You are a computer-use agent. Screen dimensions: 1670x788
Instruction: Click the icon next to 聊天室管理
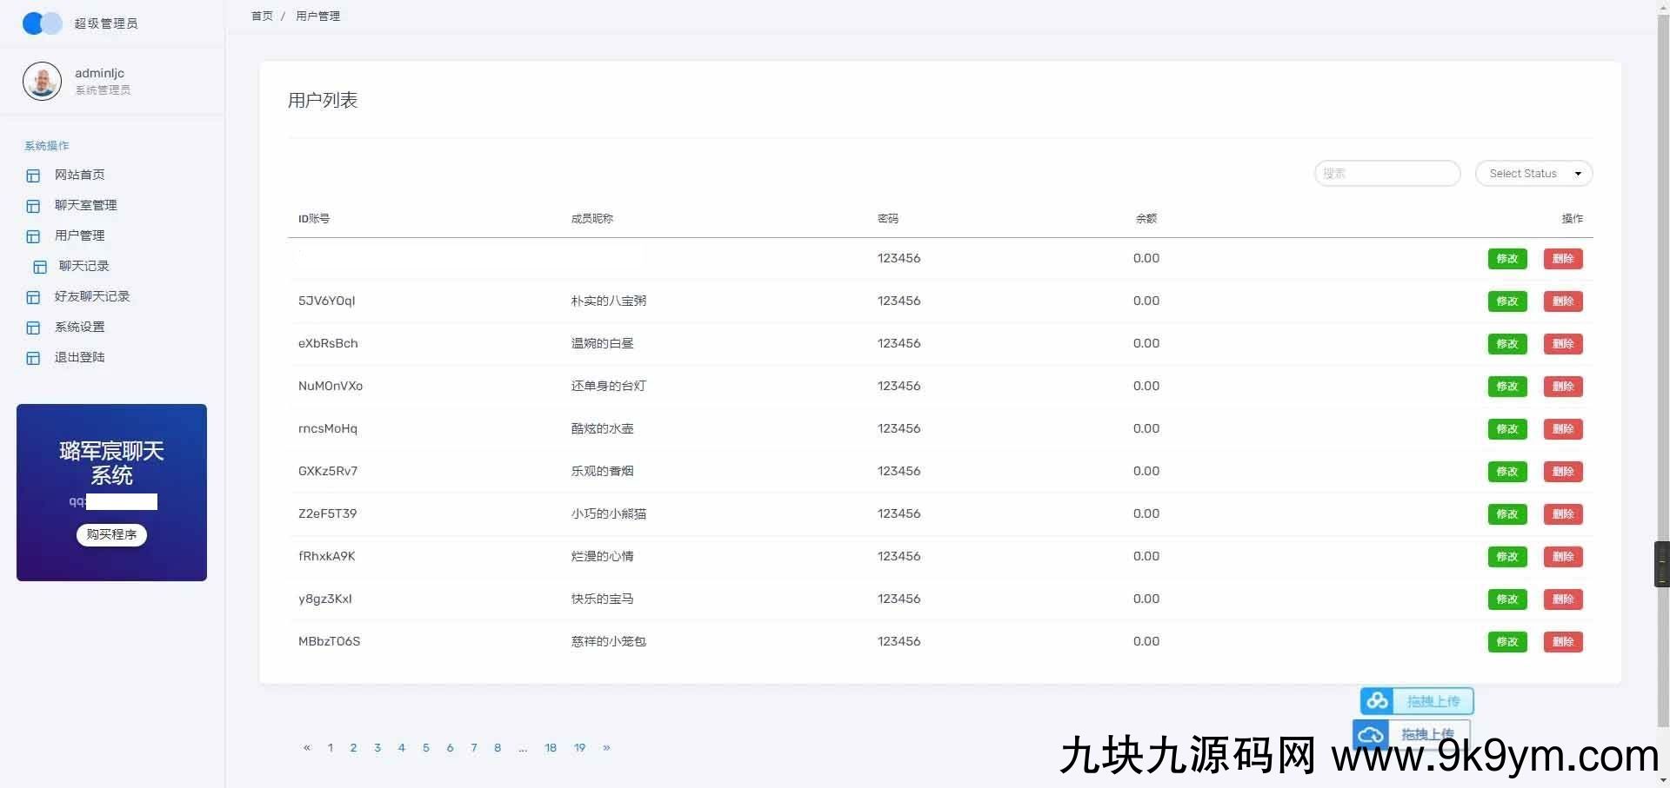pyautogui.click(x=33, y=206)
